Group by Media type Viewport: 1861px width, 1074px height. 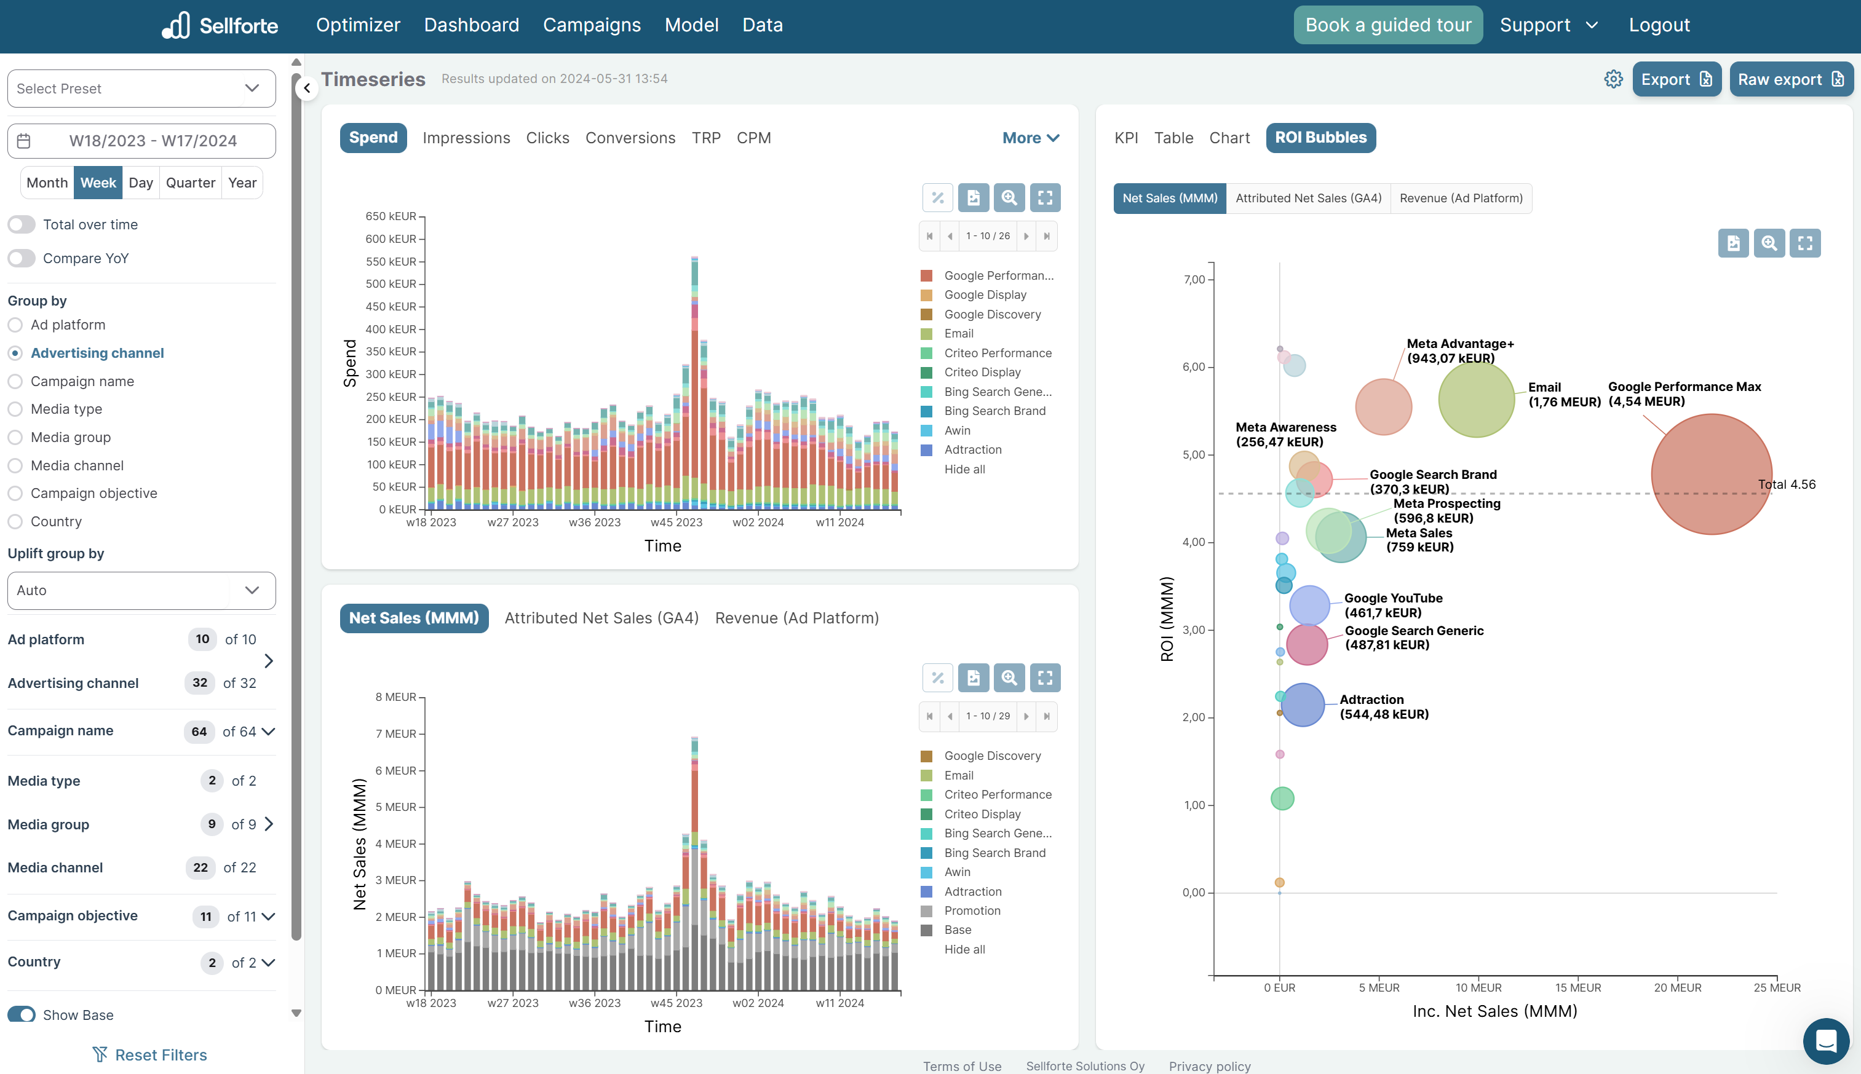click(x=15, y=409)
